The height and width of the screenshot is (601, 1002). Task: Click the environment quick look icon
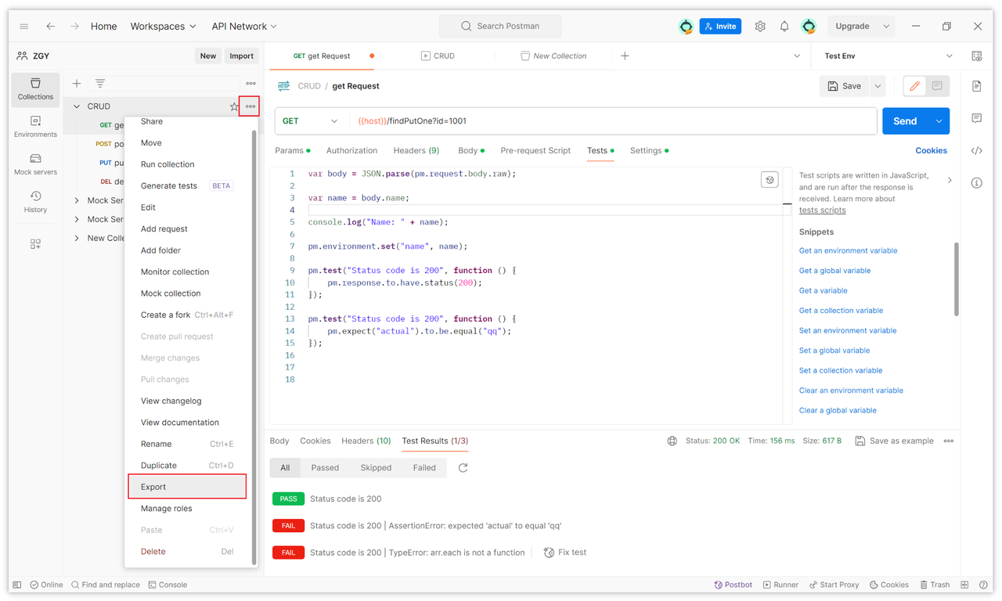coord(977,56)
